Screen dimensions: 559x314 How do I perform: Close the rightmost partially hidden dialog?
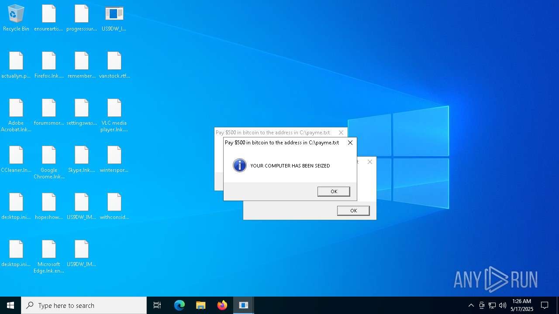[x=370, y=162]
